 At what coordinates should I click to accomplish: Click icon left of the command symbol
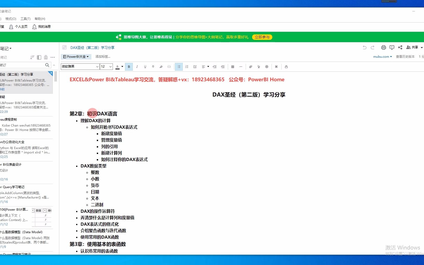[267, 67]
